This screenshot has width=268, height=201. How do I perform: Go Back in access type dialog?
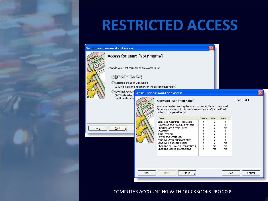point(97,128)
